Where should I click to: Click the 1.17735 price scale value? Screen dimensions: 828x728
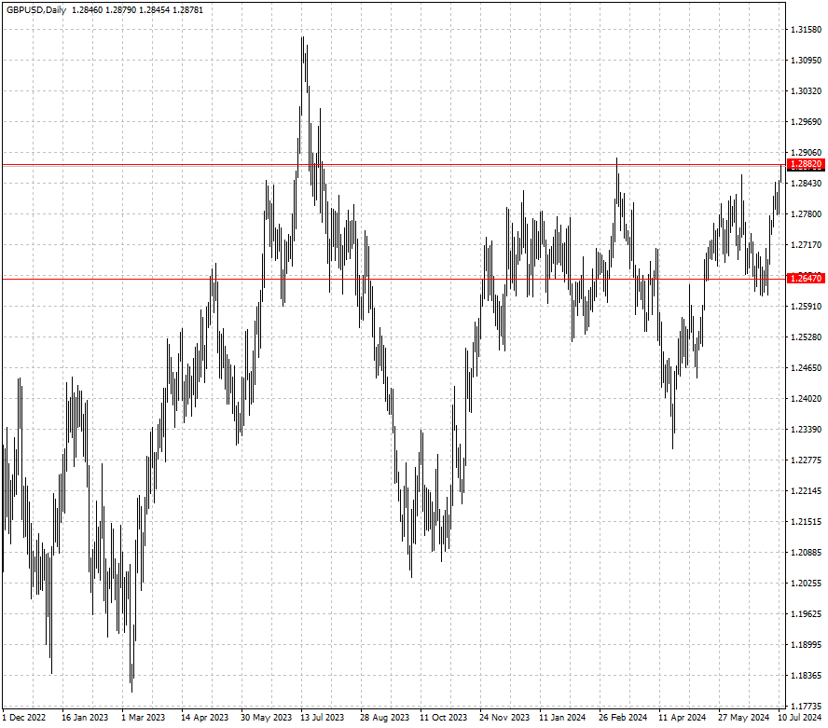point(806,706)
